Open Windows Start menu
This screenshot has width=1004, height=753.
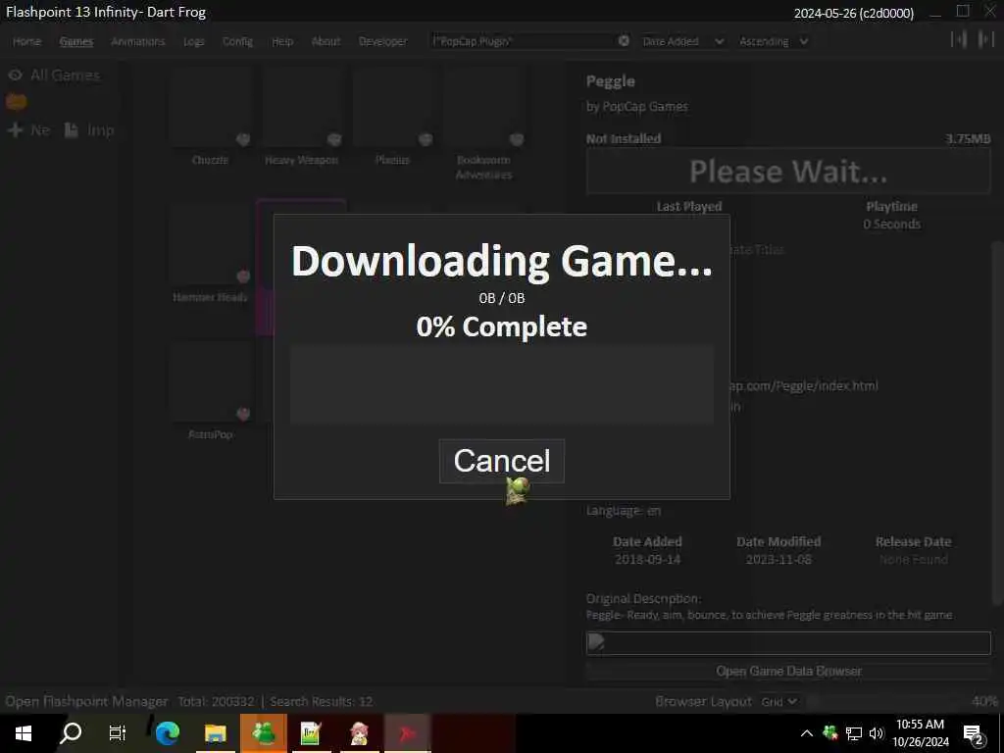tap(24, 733)
